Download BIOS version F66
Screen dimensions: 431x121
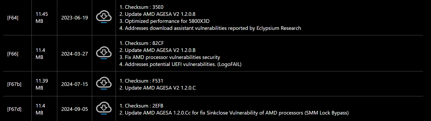tap(104, 53)
